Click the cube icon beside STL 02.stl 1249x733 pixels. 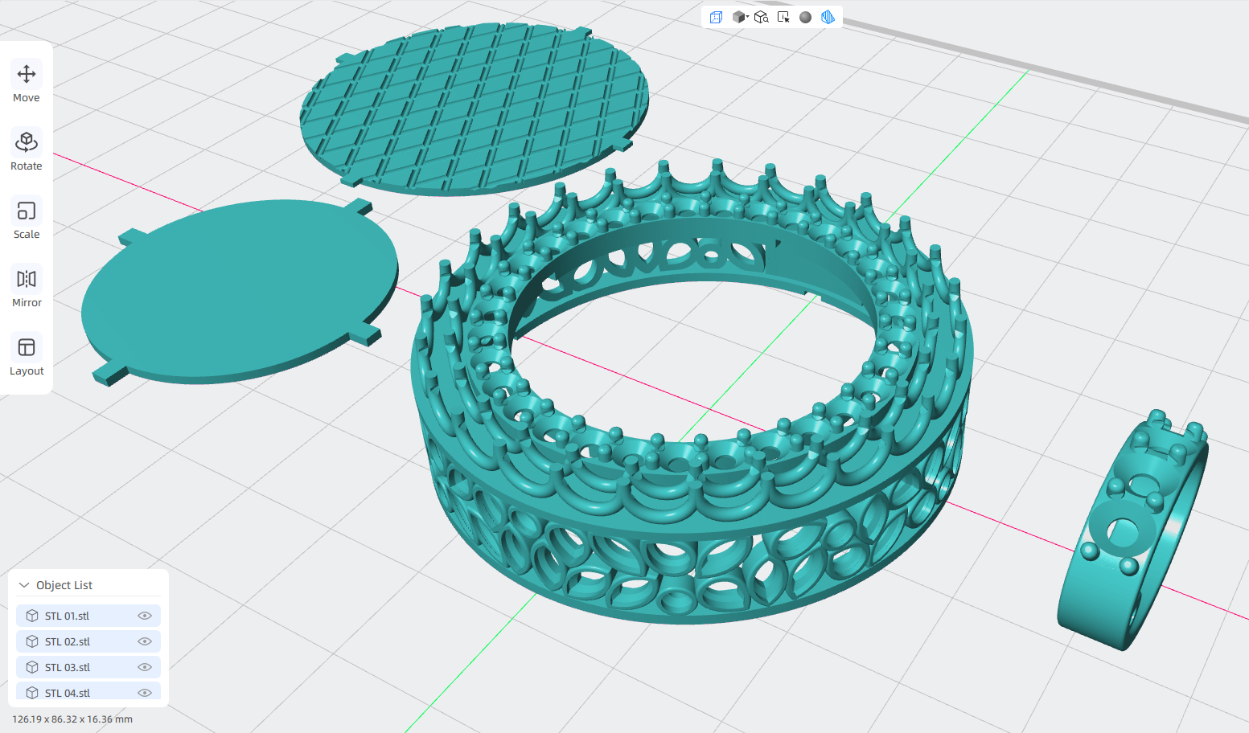[x=32, y=641]
